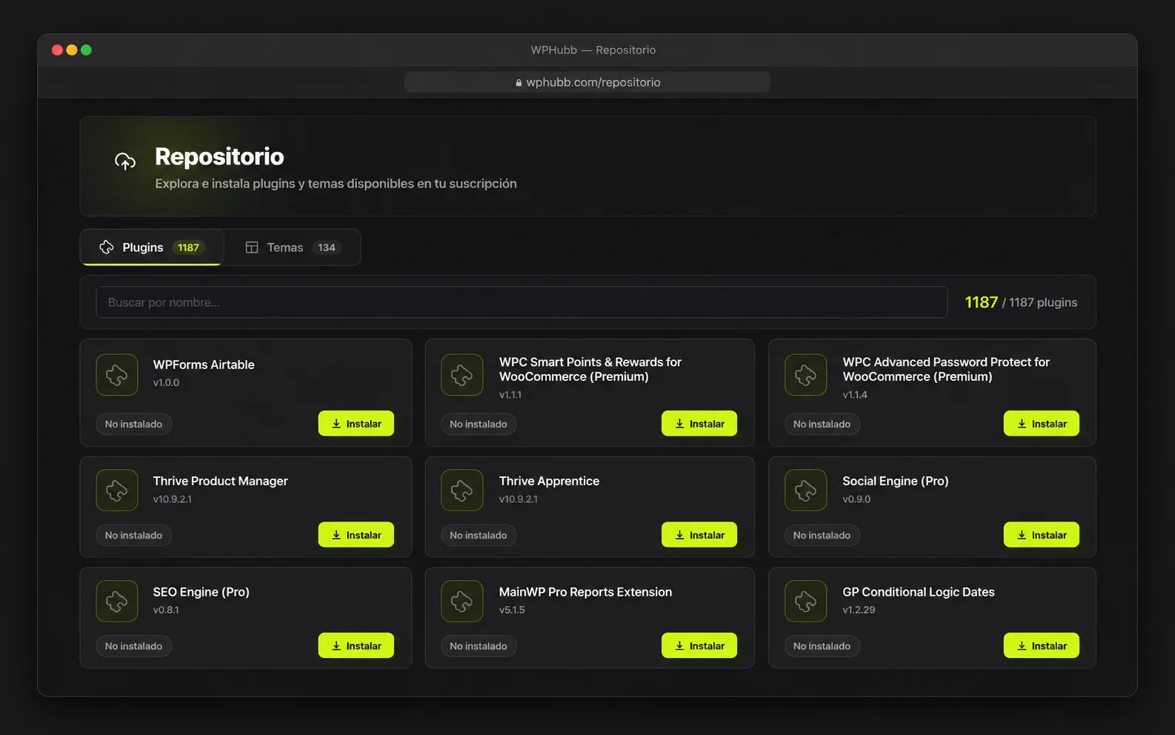Screen dimensions: 1175x735
Task: Click the lock icon in the address bar
Action: coord(519,82)
